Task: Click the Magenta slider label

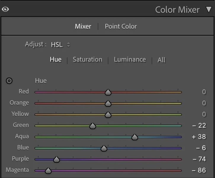Action: point(17,170)
